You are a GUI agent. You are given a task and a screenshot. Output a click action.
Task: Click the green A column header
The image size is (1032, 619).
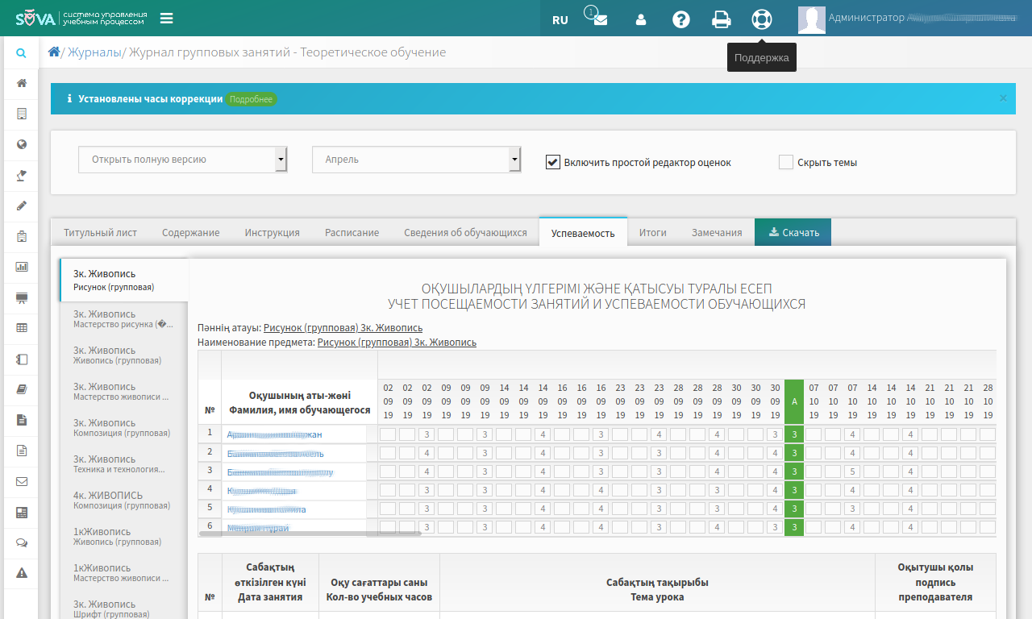click(794, 401)
